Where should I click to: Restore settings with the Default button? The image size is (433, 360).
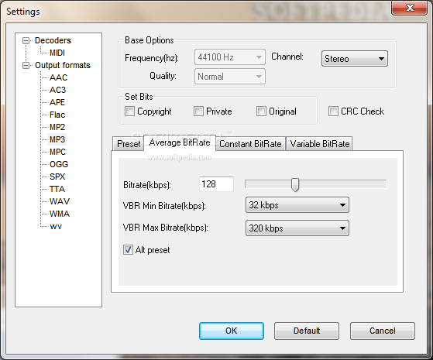[x=307, y=331]
